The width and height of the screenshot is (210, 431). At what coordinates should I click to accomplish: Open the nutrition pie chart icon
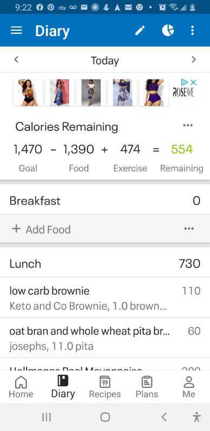coord(168,30)
